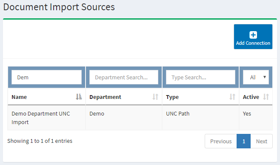The height and width of the screenshot is (165, 280).
Task: Click the Type column sort arrows
Action: point(232,97)
